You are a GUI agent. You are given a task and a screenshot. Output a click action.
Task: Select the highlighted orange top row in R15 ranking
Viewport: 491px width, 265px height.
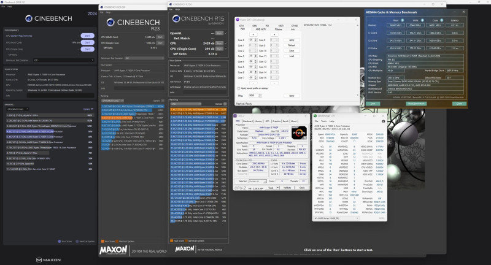tap(198, 110)
